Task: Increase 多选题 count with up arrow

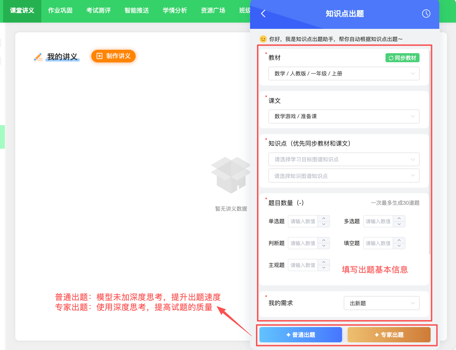Action: (x=399, y=218)
